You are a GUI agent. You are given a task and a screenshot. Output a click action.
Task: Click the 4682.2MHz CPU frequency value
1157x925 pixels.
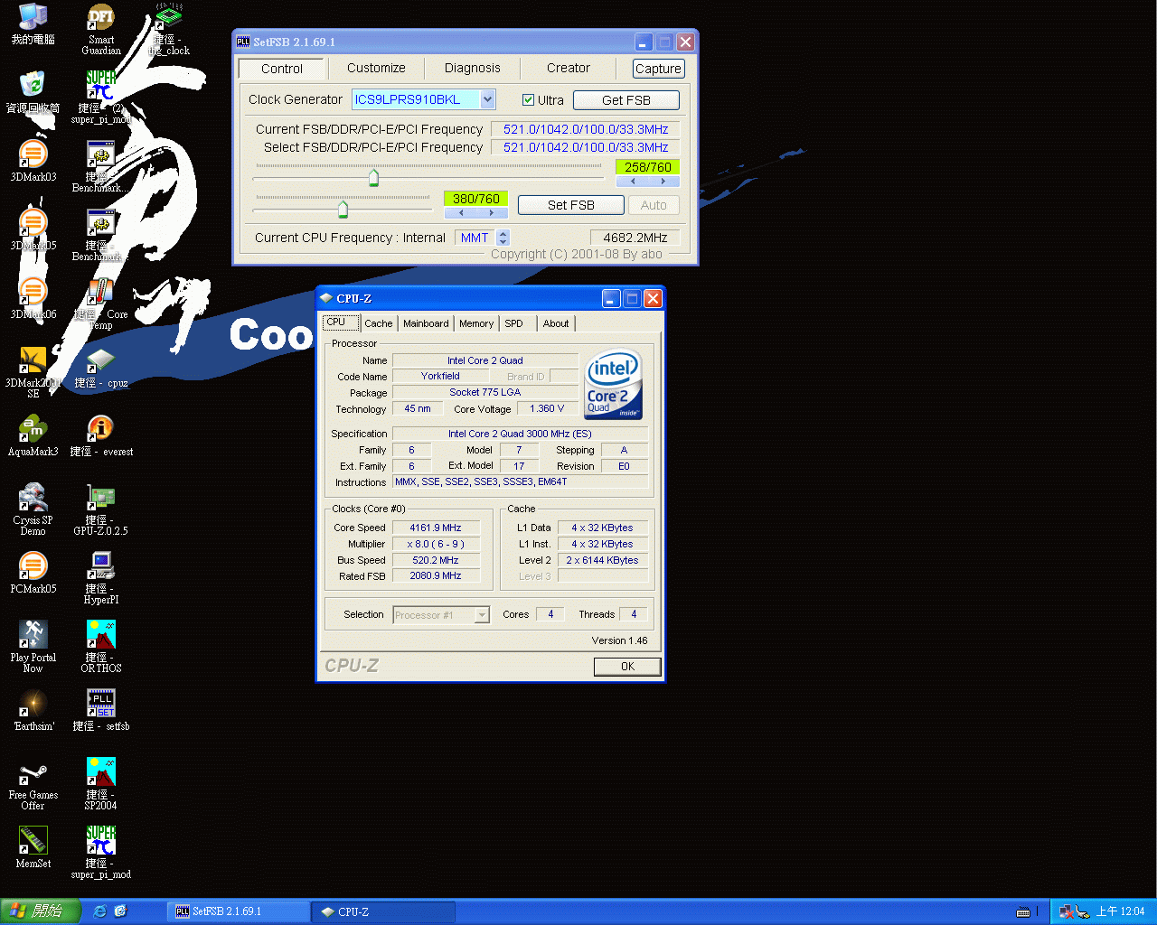pos(635,238)
